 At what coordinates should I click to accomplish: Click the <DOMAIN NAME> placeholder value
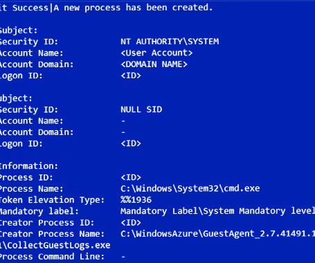pos(154,64)
